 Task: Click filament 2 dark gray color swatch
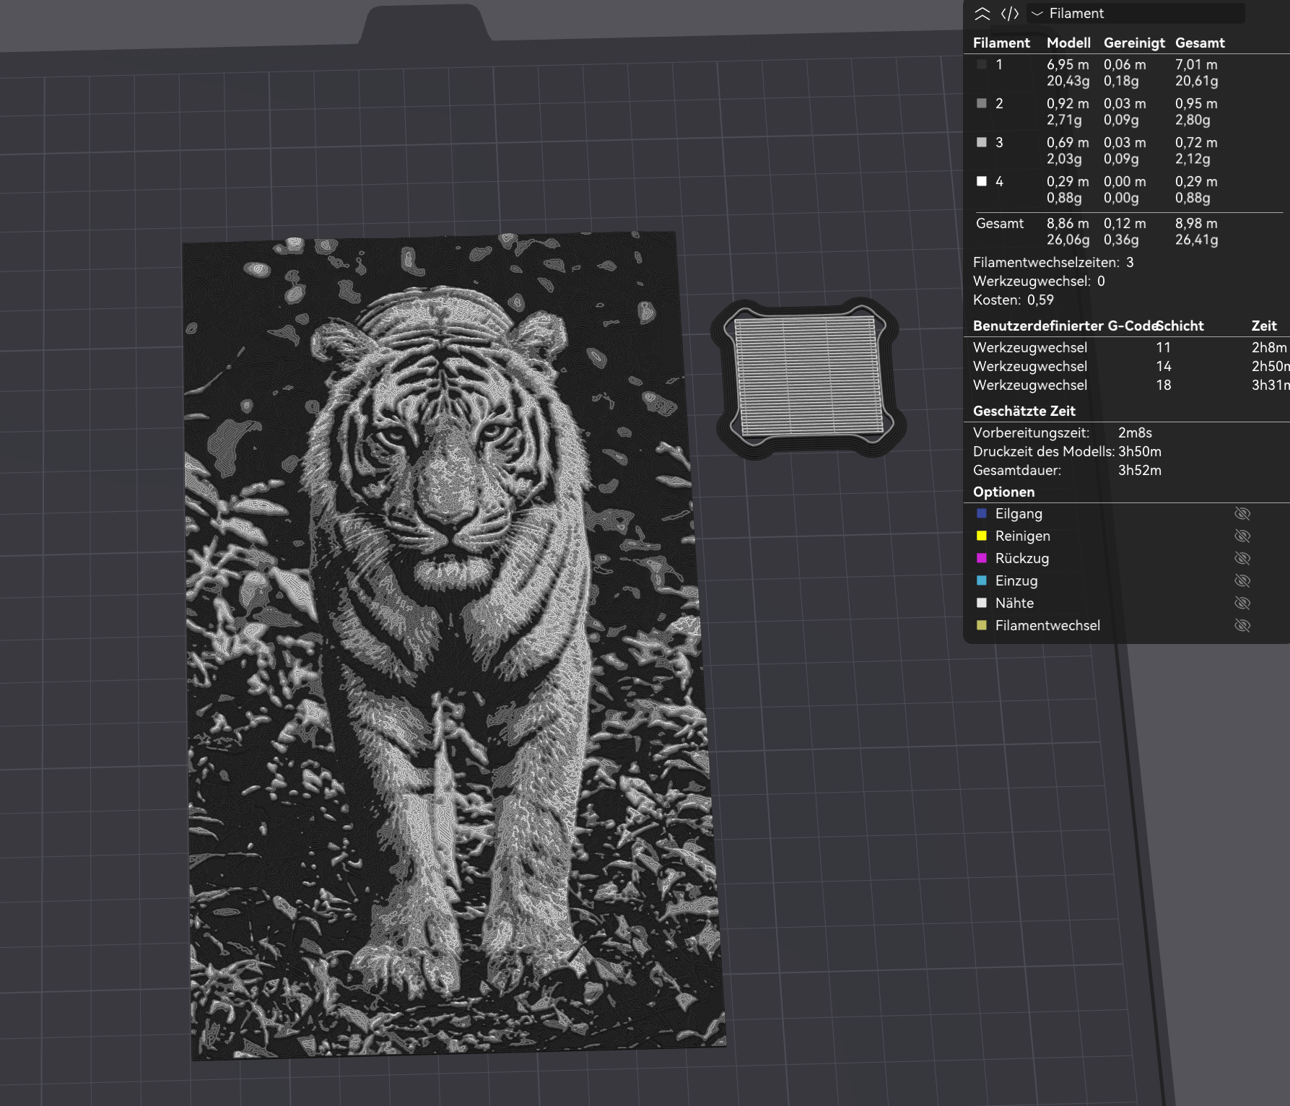pyautogui.click(x=982, y=103)
